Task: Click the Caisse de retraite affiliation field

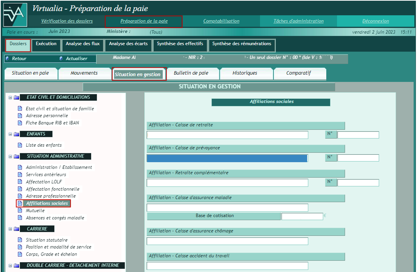Action: point(227,135)
